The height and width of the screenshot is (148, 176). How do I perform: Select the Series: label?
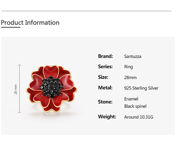pyautogui.click(x=105, y=67)
